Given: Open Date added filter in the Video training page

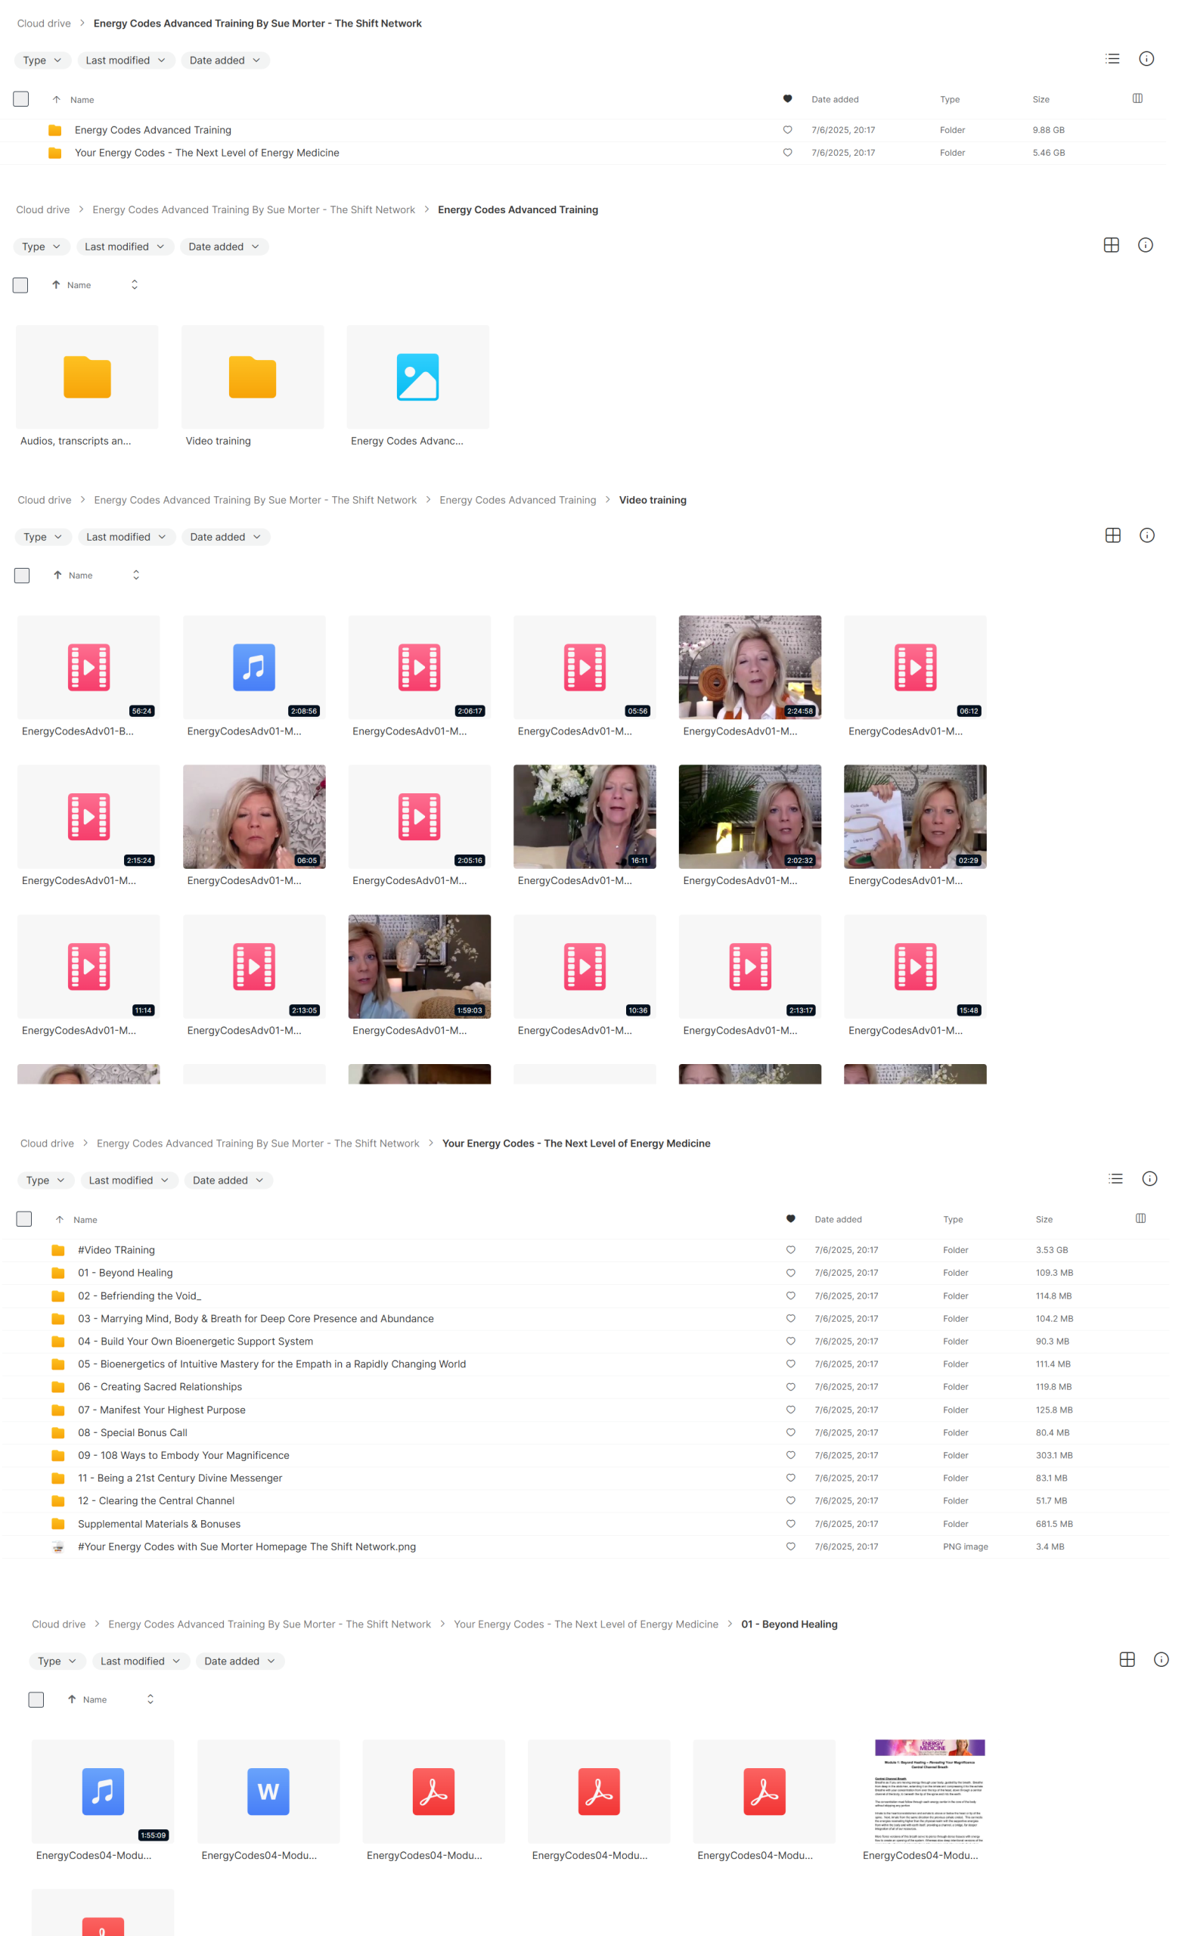Looking at the screenshot, I should click(225, 537).
